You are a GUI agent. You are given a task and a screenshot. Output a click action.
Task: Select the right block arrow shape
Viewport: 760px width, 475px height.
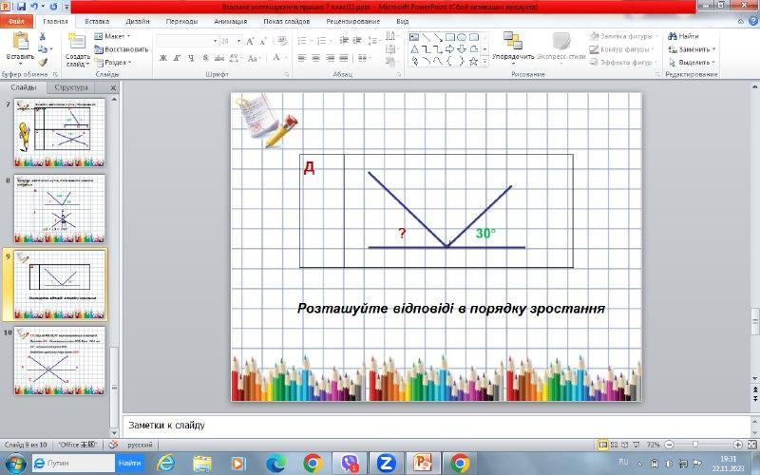[x=449, y=49]
